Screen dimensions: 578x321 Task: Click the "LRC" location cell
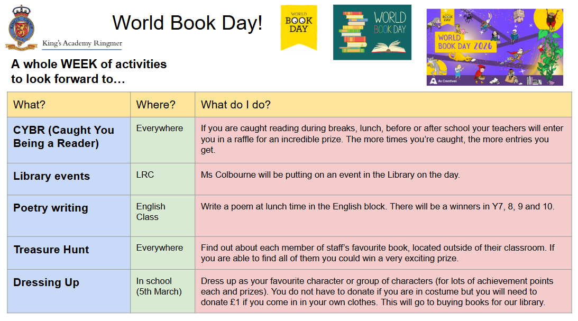coord(145,175)
